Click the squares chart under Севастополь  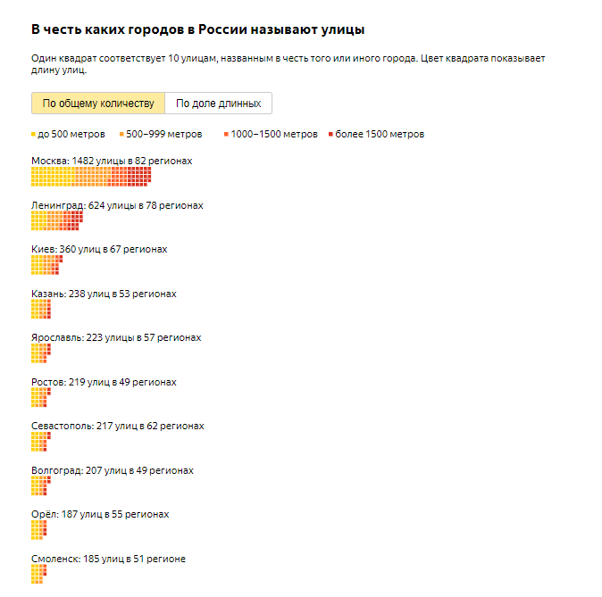[x=40, y=442]
